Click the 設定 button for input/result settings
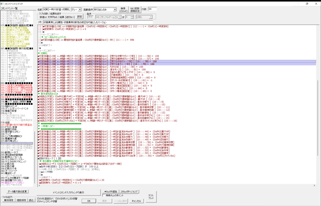 pyautogui.click(x=80, y=17)
